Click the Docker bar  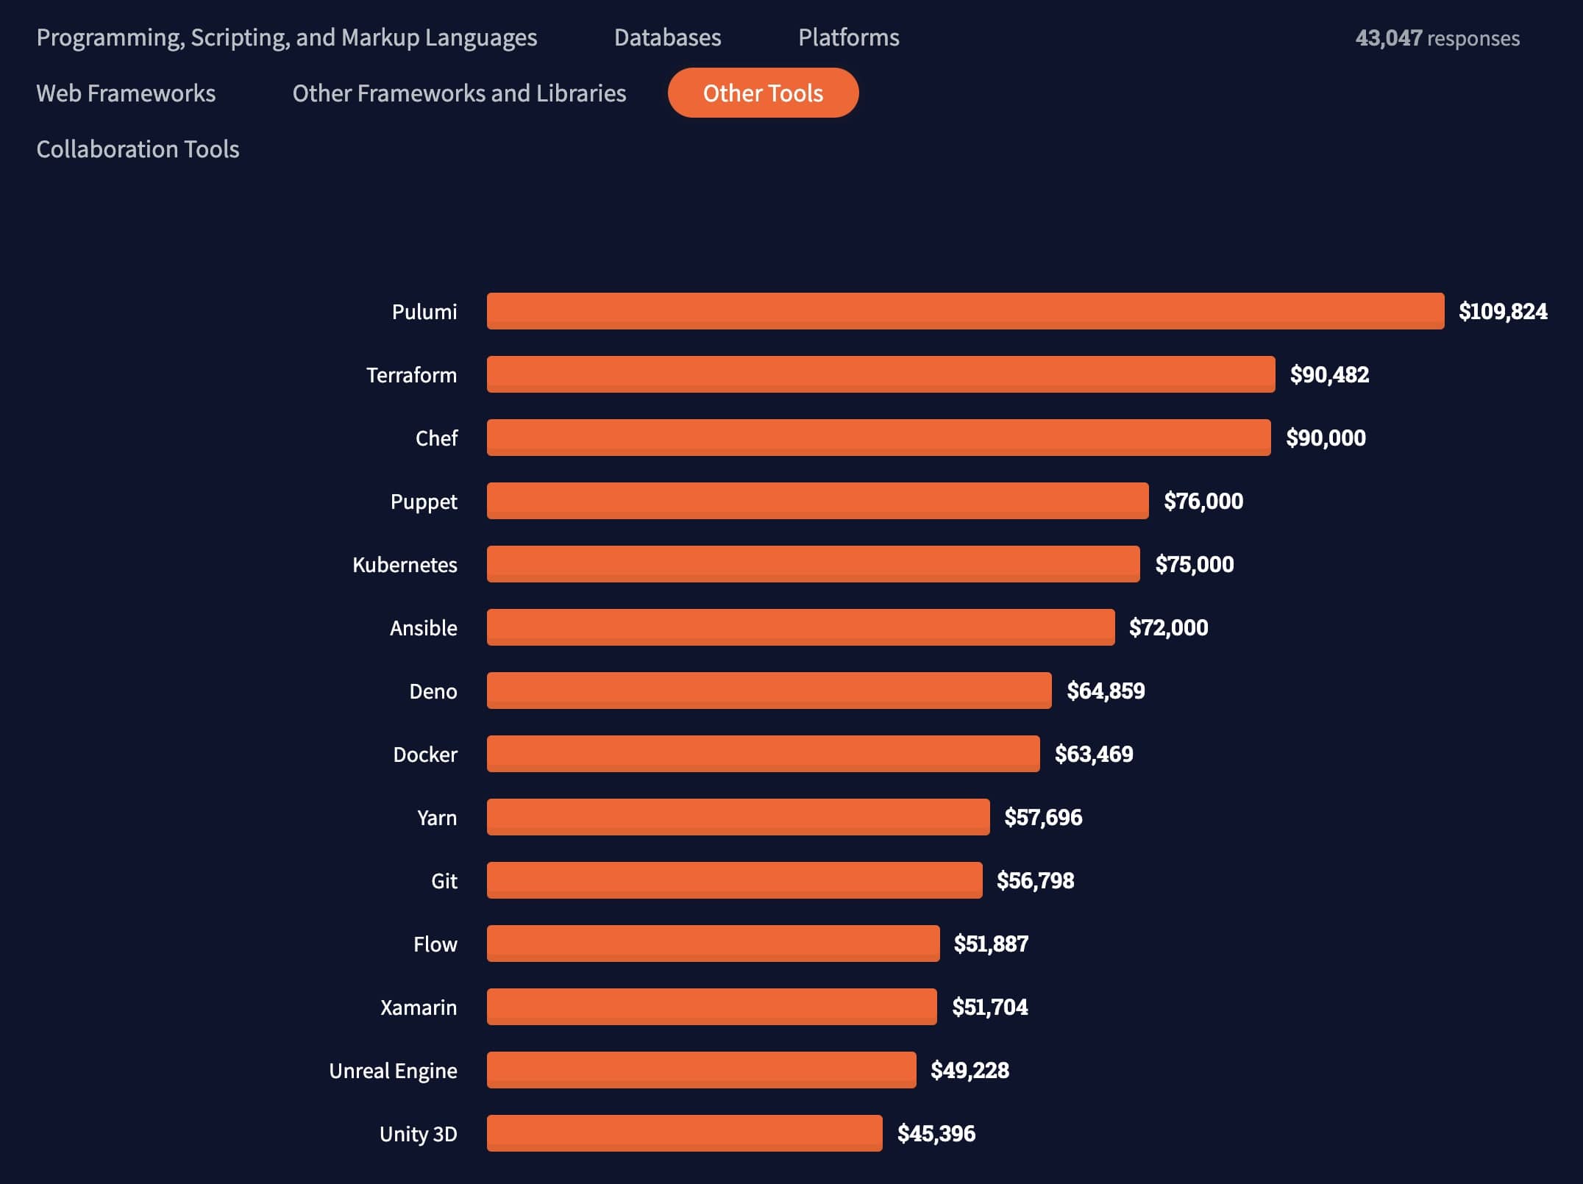click(763, 754)
